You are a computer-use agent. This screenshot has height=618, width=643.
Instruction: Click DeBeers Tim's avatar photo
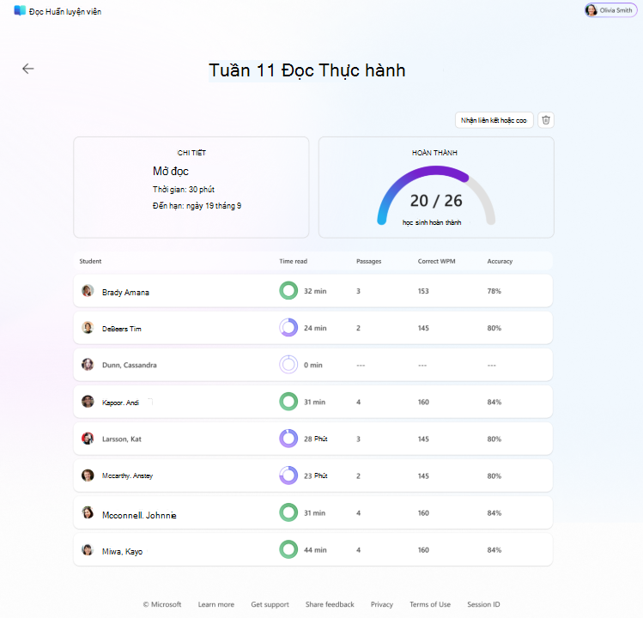(x=88, y=328)
